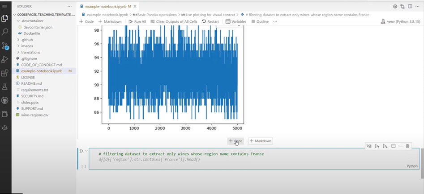Open more cell actions ellipsis

400,146
